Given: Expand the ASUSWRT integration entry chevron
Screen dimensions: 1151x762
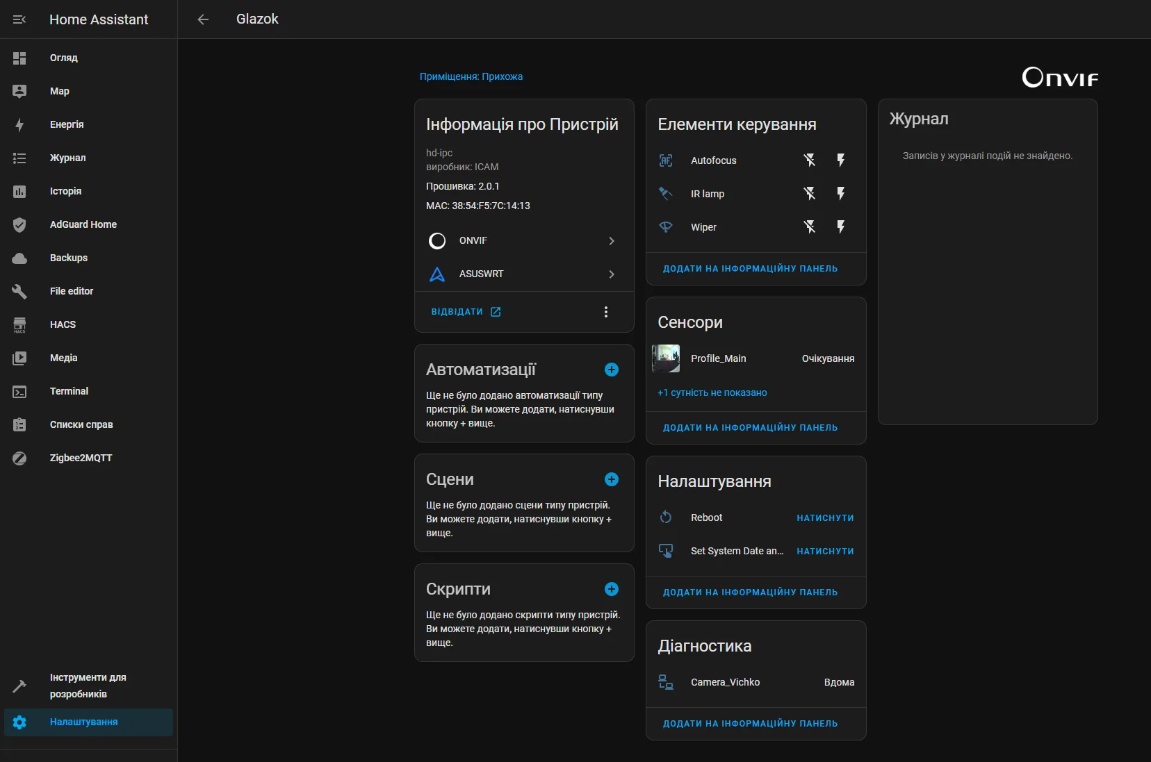Looking at the screenshot, I should click(612, 274).
